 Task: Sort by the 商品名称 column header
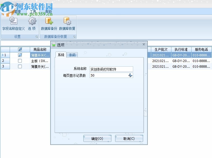[x=40, y=49]
